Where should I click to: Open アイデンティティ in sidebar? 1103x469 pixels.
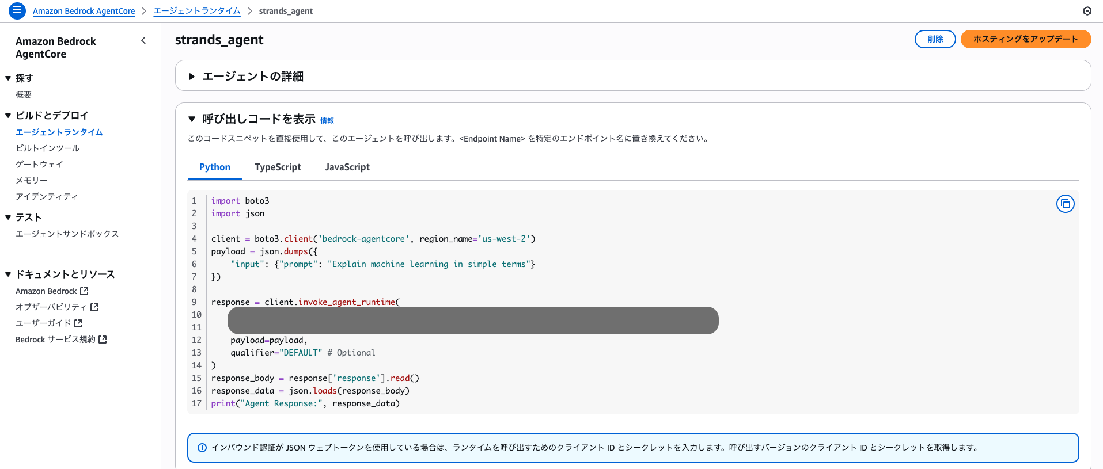[x=47, y=197]
